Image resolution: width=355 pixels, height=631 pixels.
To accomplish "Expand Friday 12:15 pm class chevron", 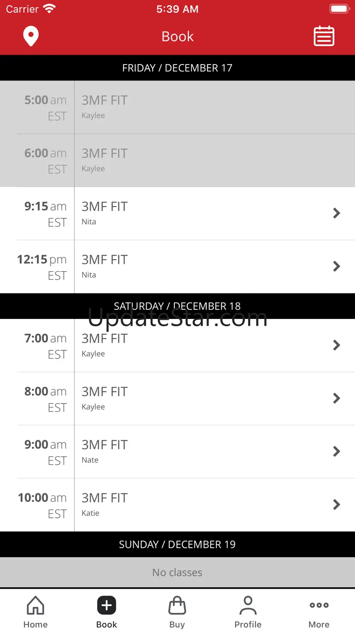I will coord(337,266).
